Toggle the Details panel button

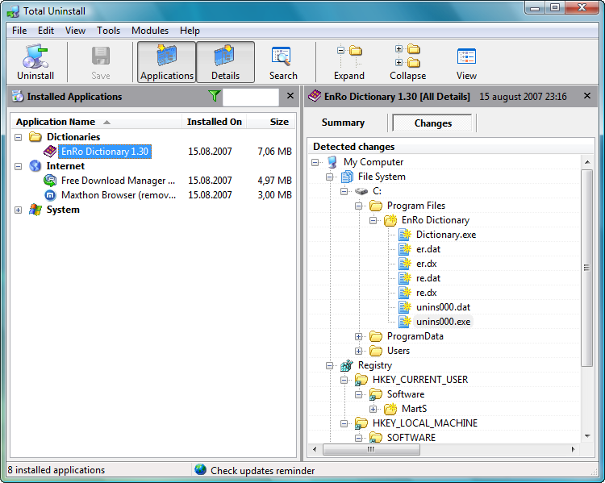(225, 62)
